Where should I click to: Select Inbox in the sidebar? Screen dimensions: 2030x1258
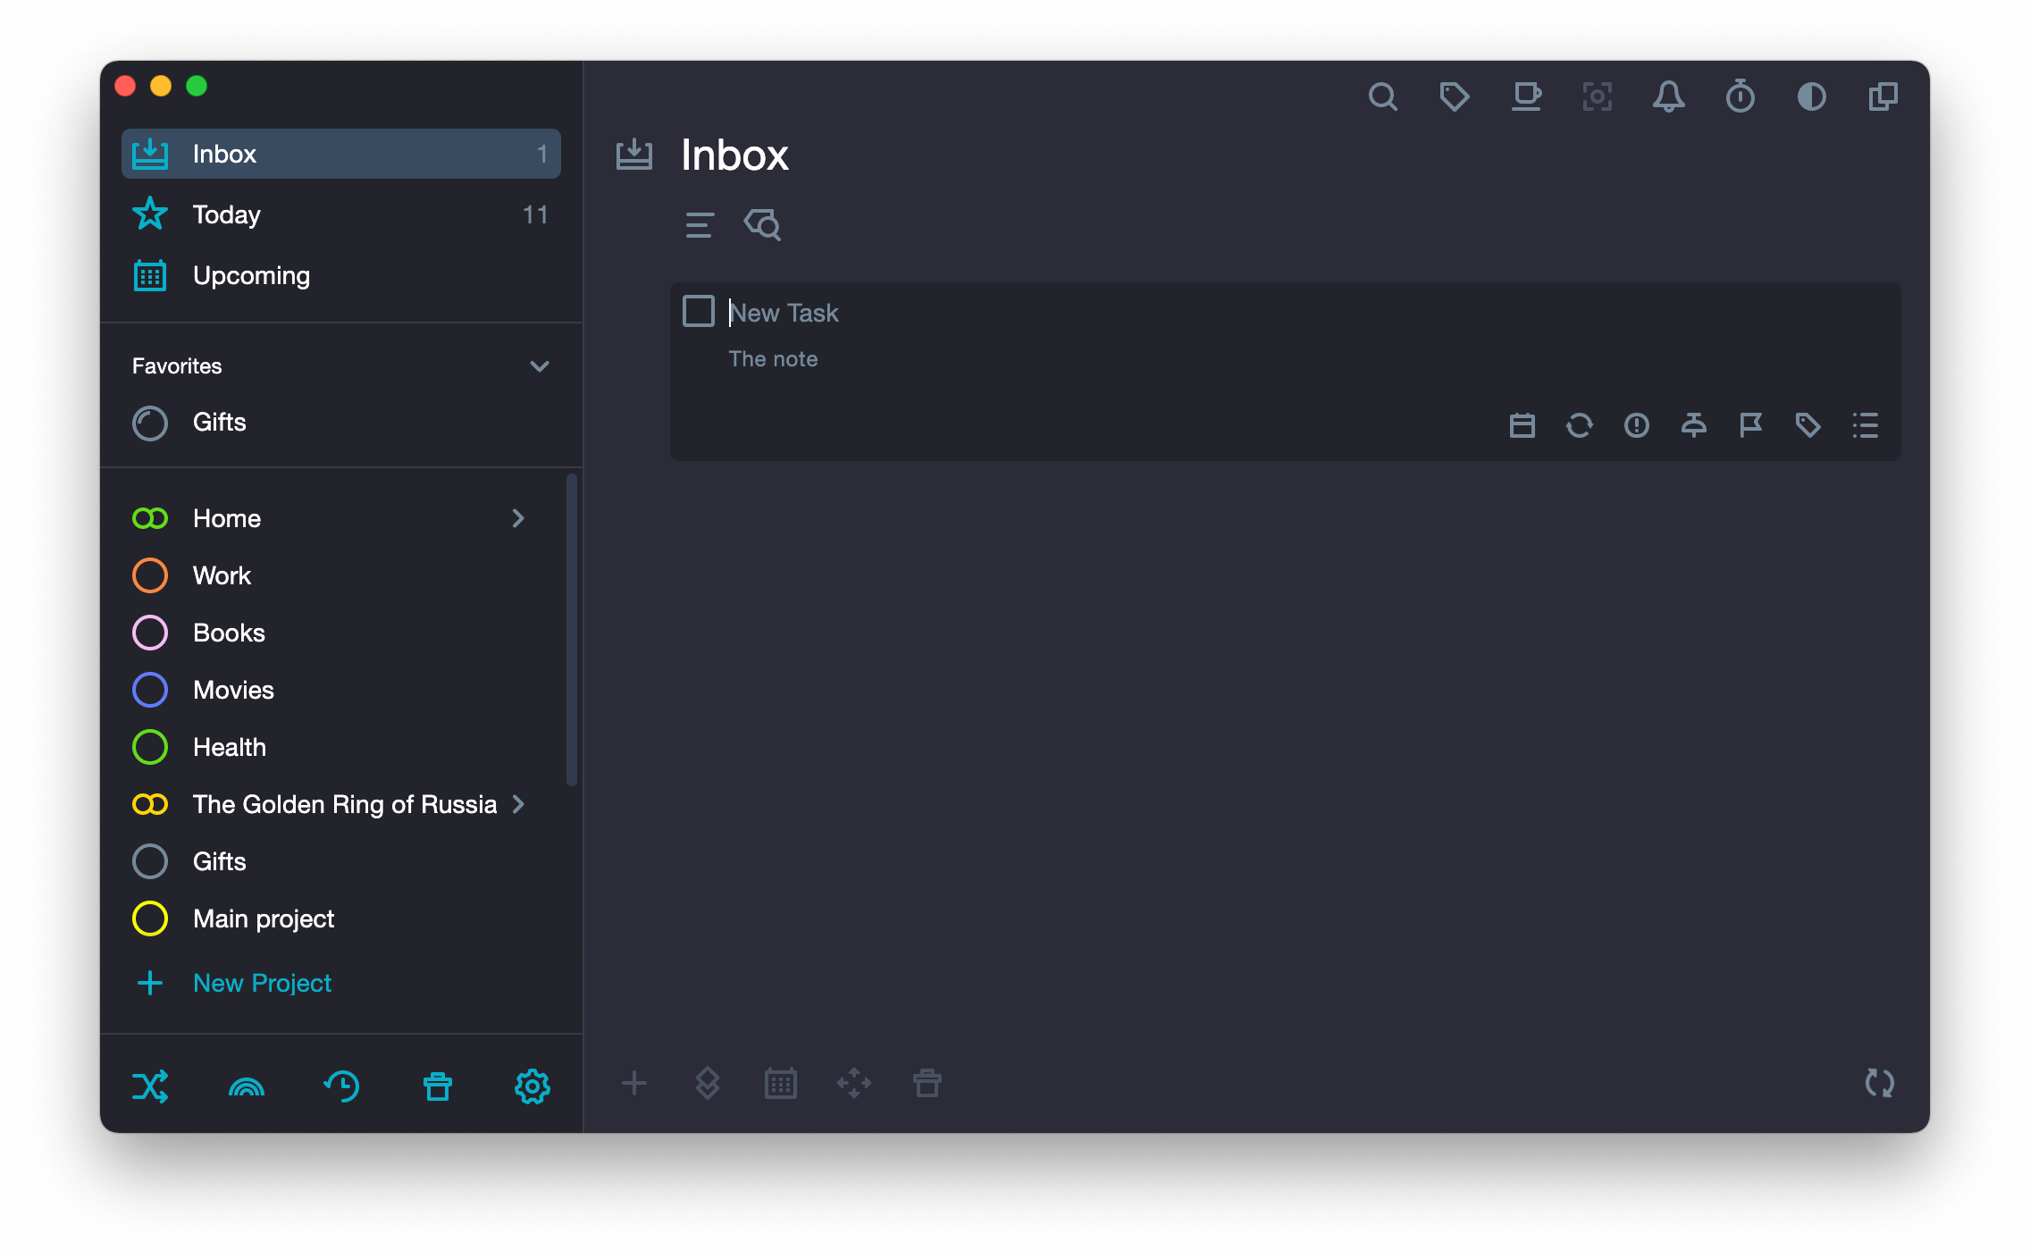tap(341, 154)
